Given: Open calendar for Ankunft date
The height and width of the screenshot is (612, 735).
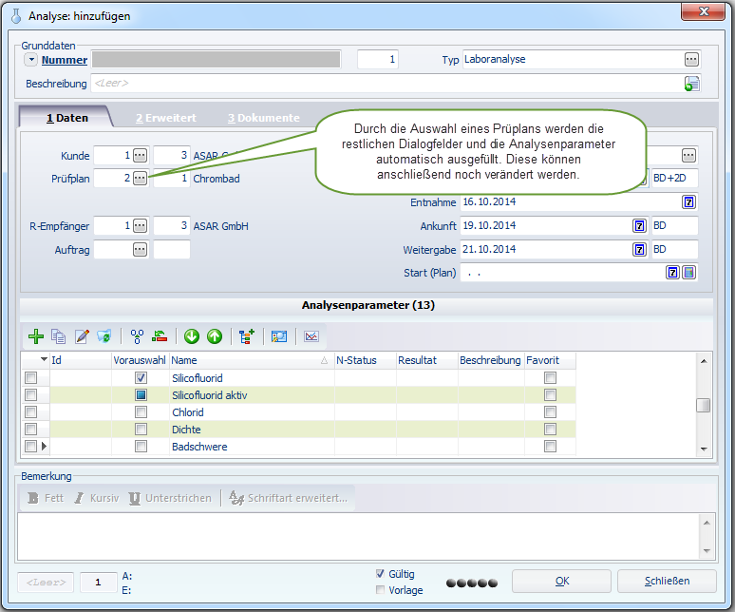Looking at the screenshot, I should pyautogui.click(x=639, y=225).
